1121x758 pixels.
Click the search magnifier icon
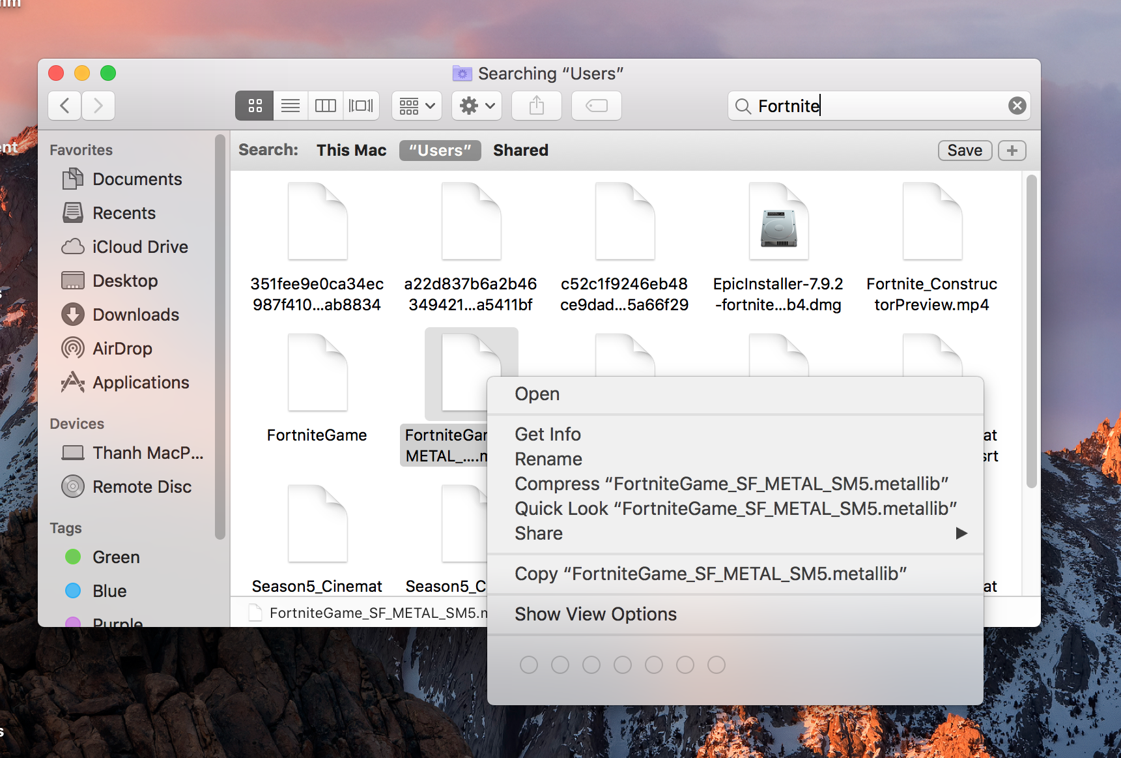coord(743,106)
